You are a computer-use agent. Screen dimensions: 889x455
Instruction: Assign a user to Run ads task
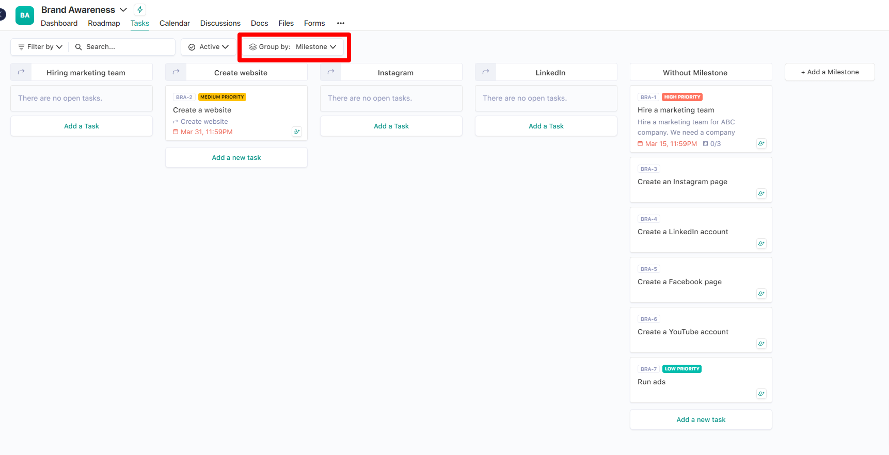point(761,394)
